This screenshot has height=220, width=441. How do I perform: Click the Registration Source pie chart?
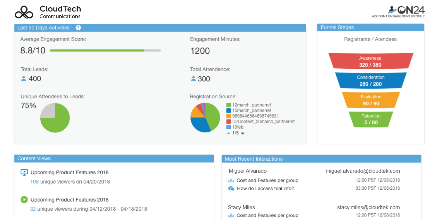tap(205, 118)
